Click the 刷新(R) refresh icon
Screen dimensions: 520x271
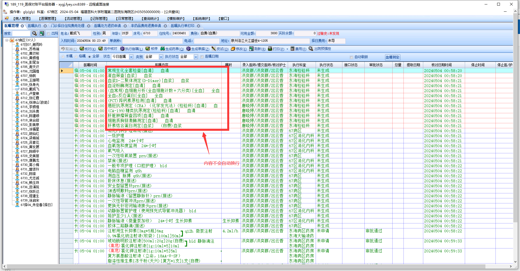pos(251,49)
